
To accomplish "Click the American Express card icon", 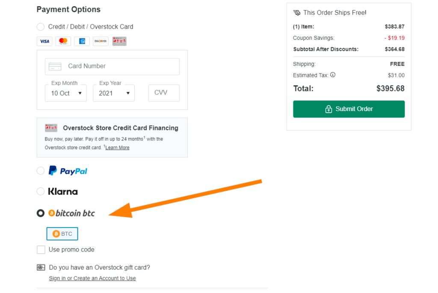I will coord(82,41).
